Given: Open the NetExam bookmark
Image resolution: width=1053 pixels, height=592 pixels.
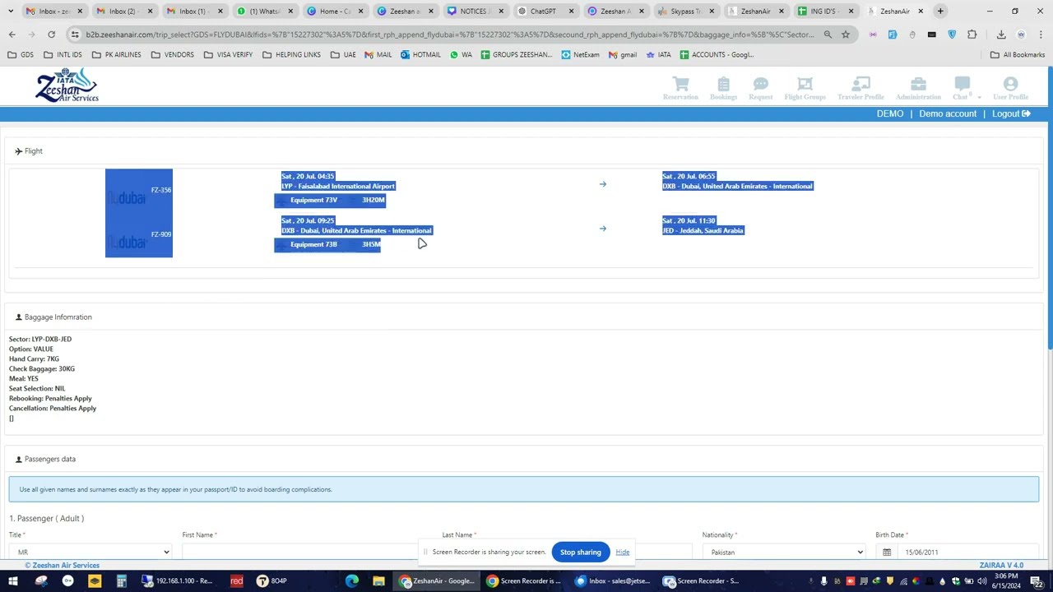Looking at the screenshot, I should pos(581,54).
